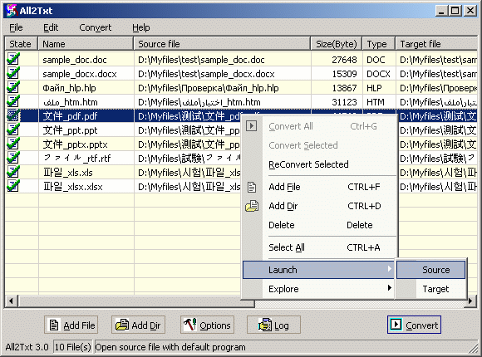Click the Options tools icon in bottom toolbar

coord(189,325)
